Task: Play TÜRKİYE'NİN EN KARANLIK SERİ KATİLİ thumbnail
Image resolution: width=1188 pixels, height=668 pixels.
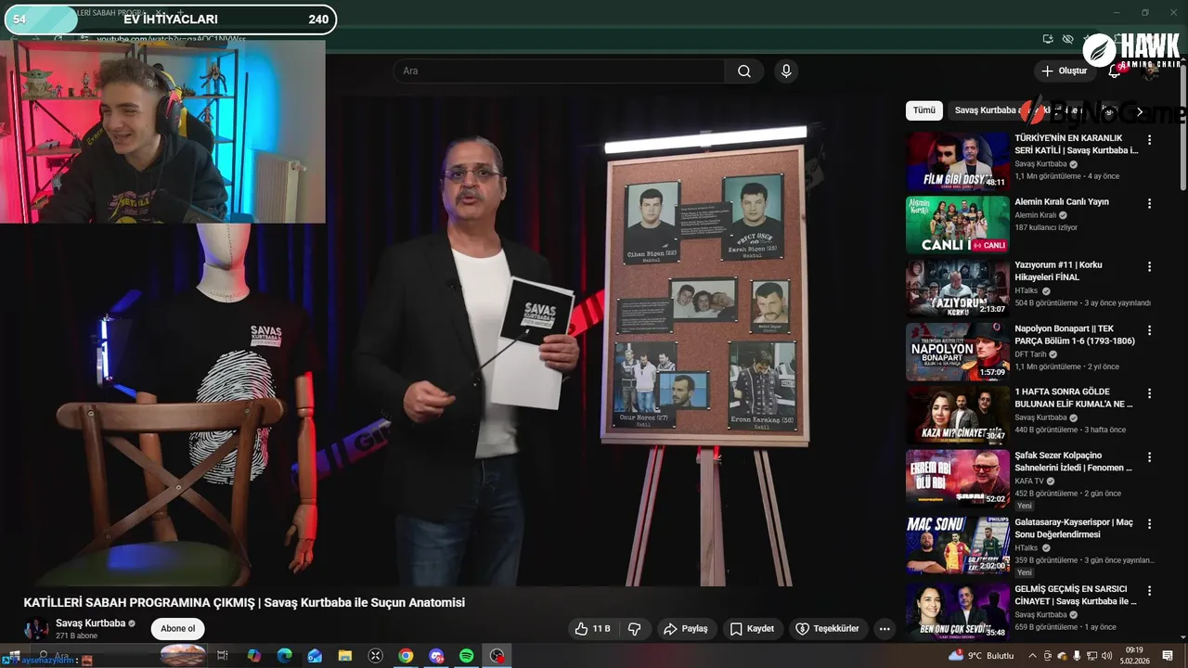Action: click(x=957, y=161)
